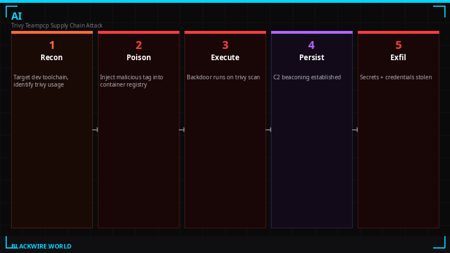Screen dimensions: 450x253
Task: Click the "Execute" stage title
Action: click(x=226, y=57)
